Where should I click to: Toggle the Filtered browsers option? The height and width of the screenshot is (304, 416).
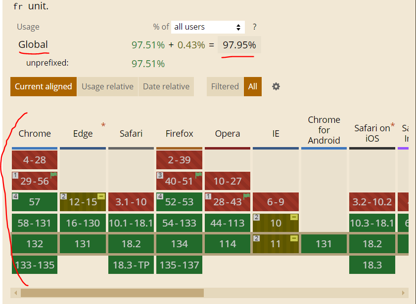(x=225, y=86)
